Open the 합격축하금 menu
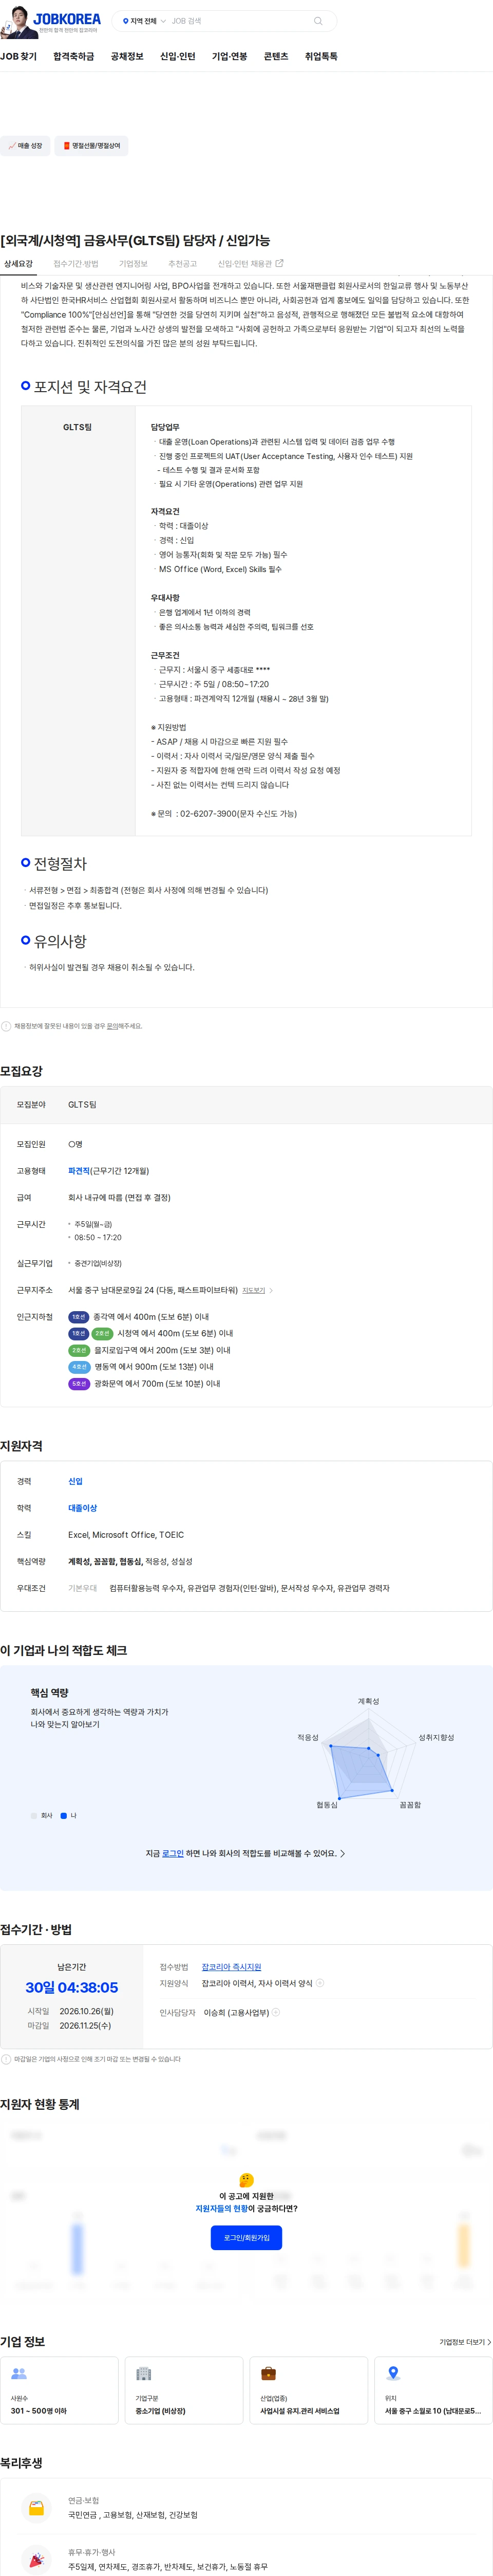 (x=74, y=57)
